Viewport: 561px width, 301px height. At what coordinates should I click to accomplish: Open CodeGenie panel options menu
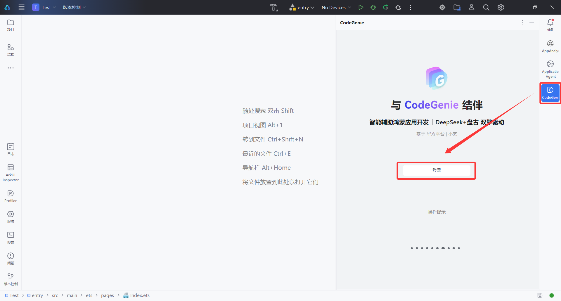(x=522, y=22)
